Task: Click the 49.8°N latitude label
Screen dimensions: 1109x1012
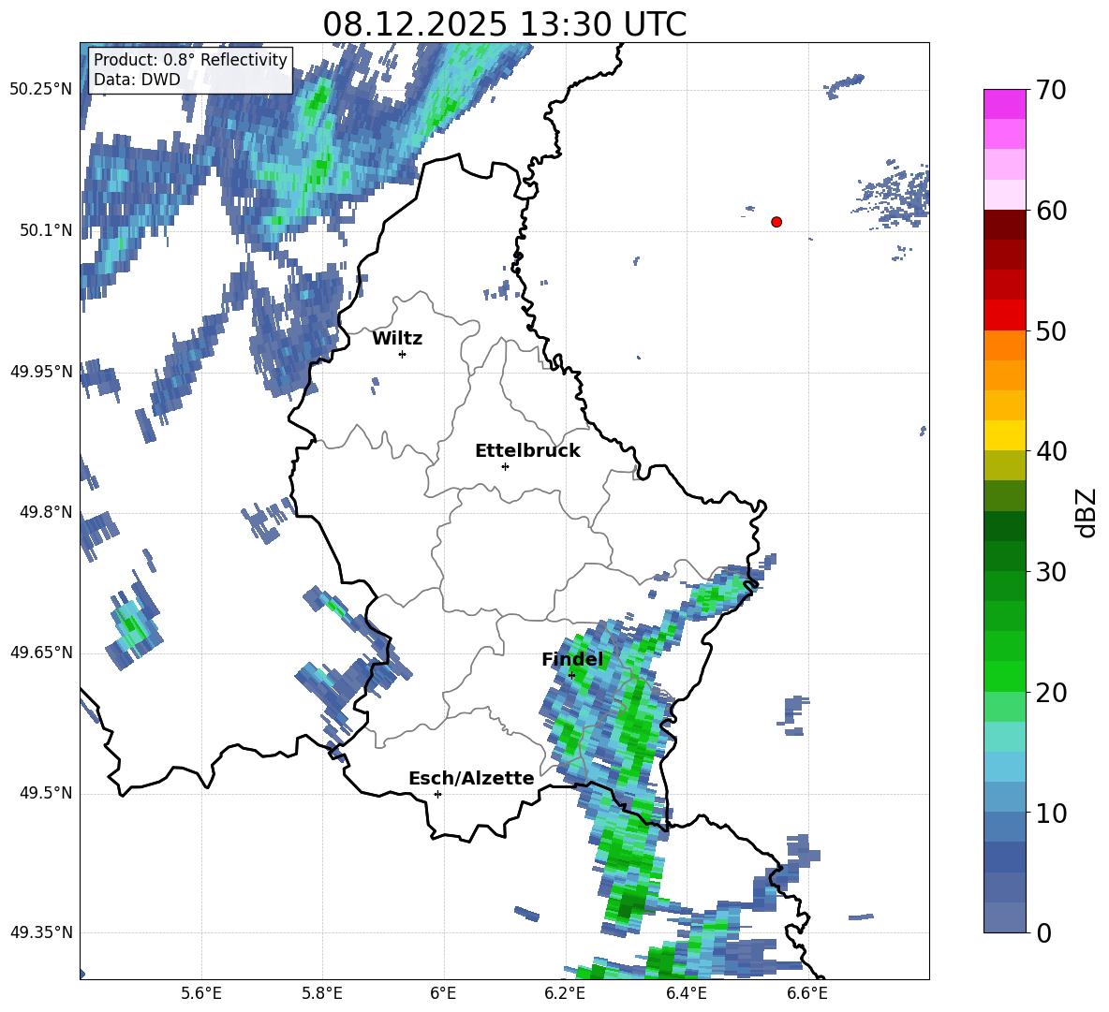Action: (46, 512)
